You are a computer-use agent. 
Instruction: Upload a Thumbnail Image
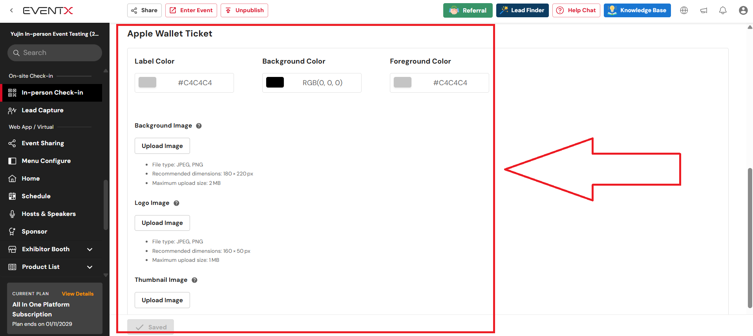pyautogui.click(x=162, y=300)
